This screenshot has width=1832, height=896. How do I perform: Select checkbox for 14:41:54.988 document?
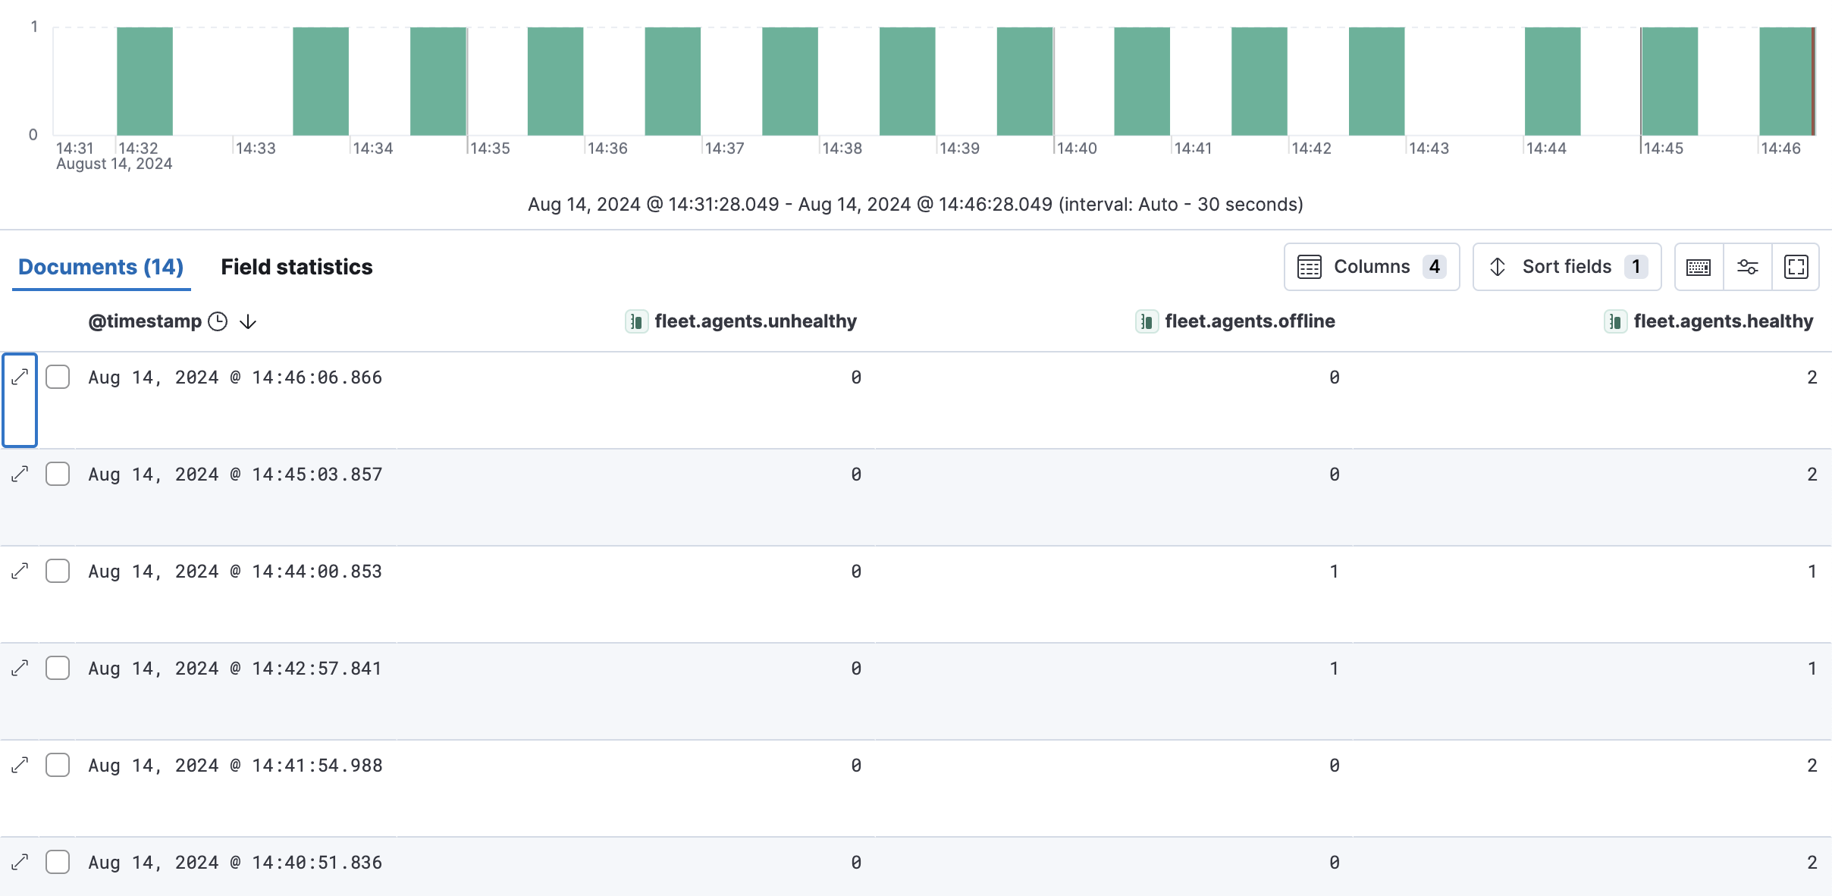coord(58,765)
